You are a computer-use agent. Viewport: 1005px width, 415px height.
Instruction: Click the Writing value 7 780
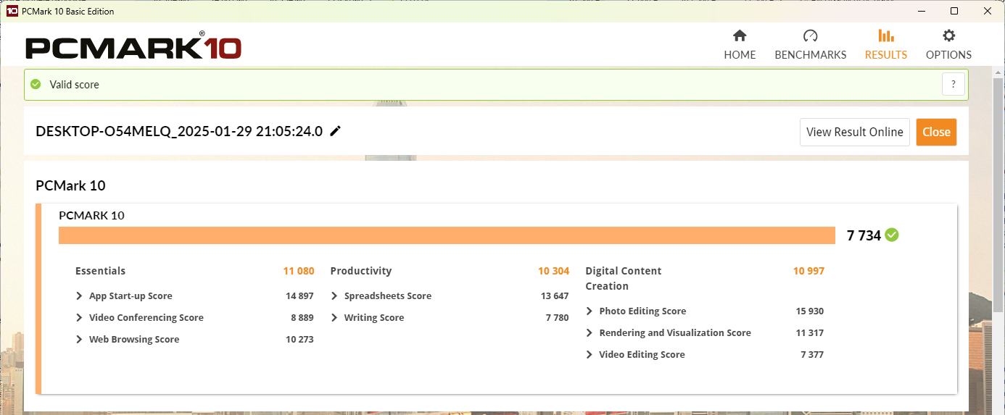pos(558,318)
